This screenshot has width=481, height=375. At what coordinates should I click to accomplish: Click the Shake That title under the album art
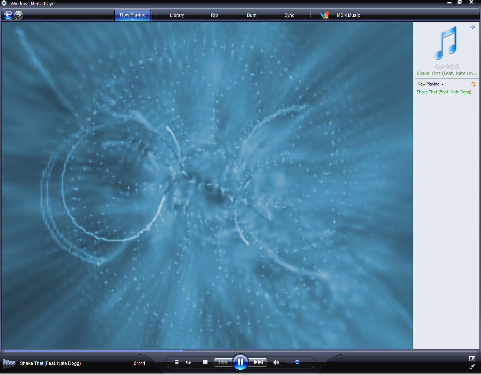click(447, 73)
